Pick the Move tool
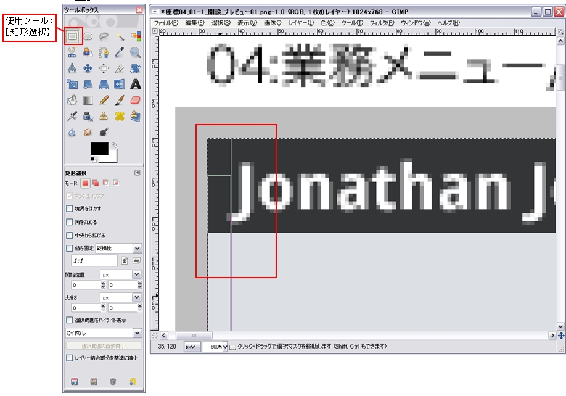The image size is (566, 396). click(88, 68)
